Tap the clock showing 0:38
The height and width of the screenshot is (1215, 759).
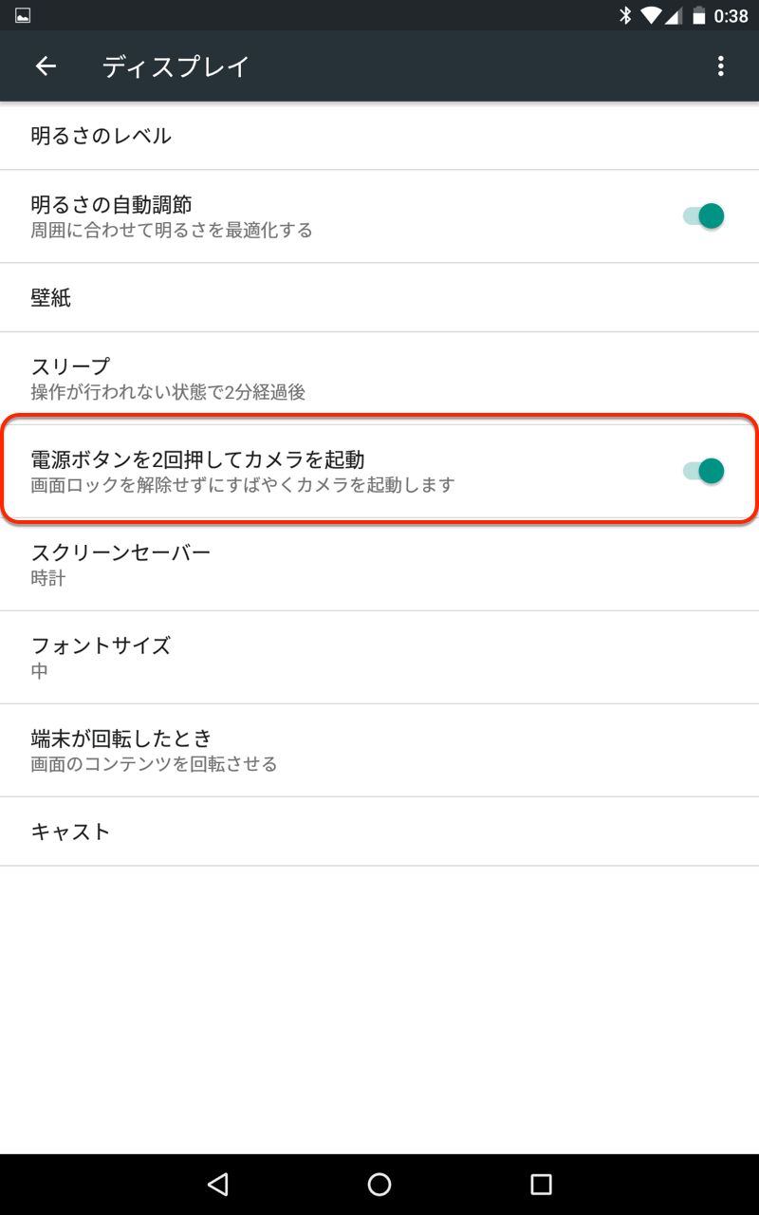[731, 15]
